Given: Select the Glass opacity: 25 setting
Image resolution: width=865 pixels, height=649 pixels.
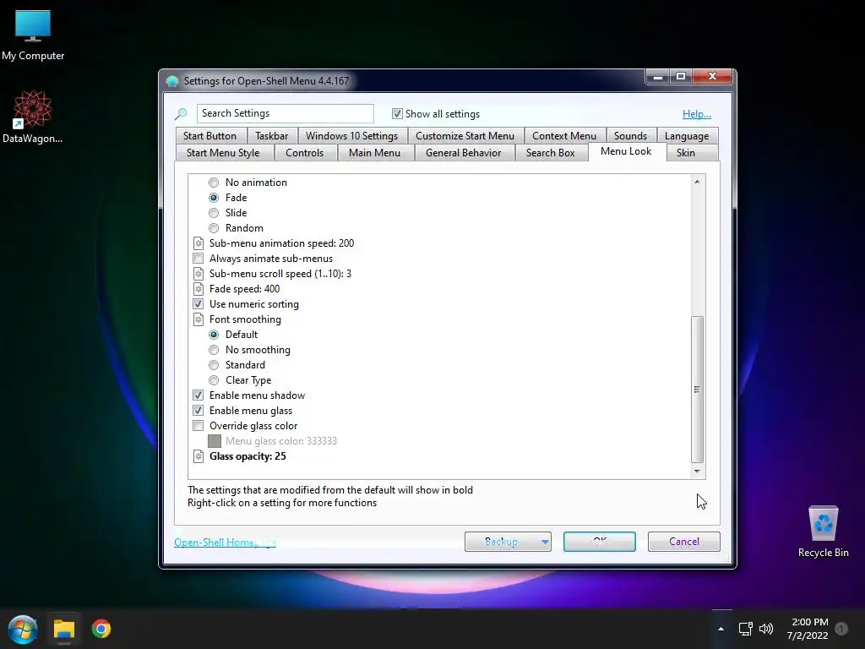Looking at the screenshot, I should click(x=248, y=456).
